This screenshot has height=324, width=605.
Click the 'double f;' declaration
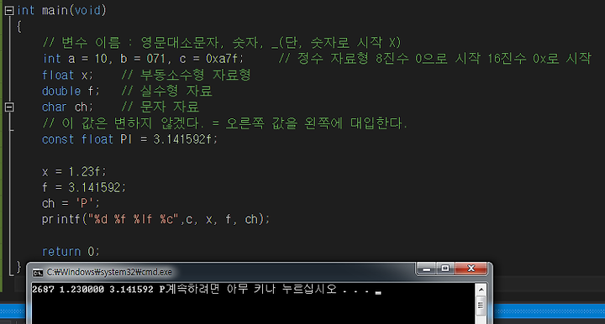(71, 91)
